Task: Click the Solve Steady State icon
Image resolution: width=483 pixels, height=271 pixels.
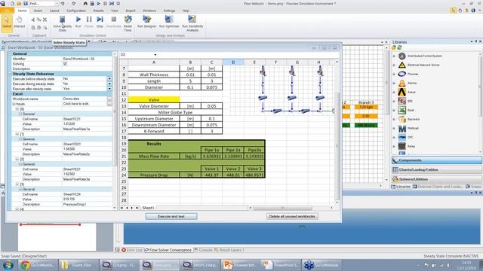Action: (x=62, y=20)
